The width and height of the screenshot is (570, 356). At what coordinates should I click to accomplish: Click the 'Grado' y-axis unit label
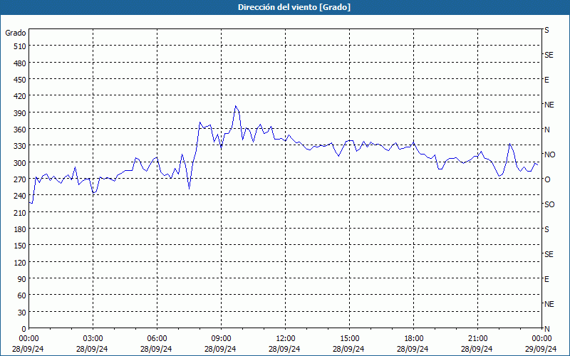(x=16, y=33)
